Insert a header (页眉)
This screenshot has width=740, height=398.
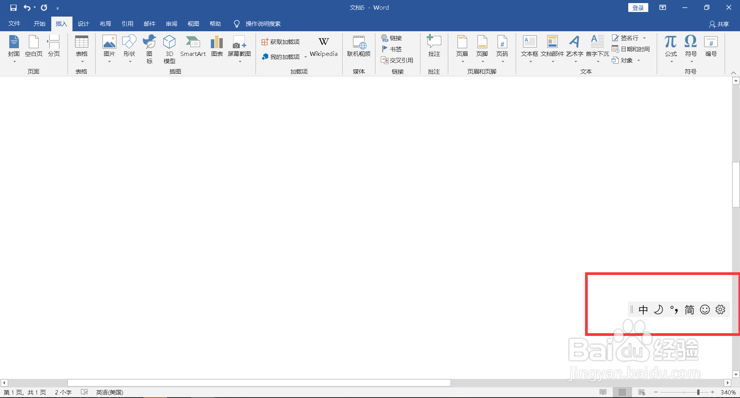(462, 49)
